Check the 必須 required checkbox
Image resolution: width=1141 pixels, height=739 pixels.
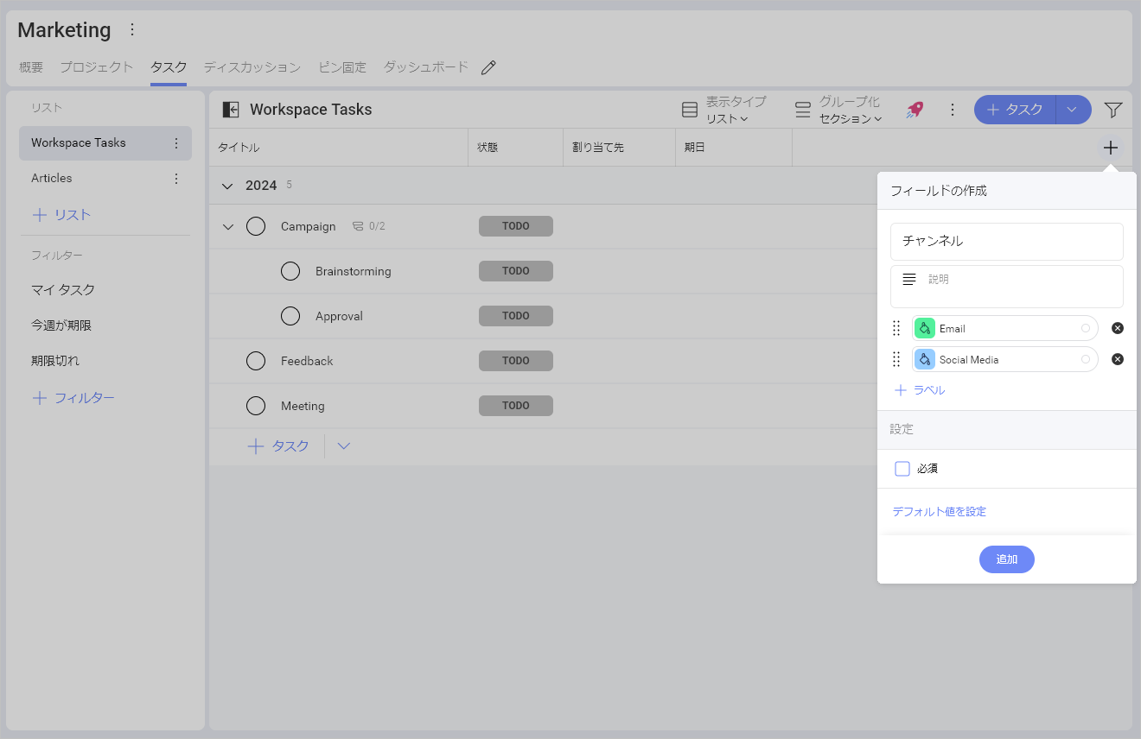pos(902,469)
